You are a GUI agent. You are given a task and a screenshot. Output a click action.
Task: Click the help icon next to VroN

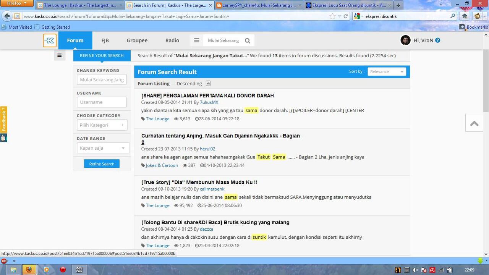pos(438,40)
